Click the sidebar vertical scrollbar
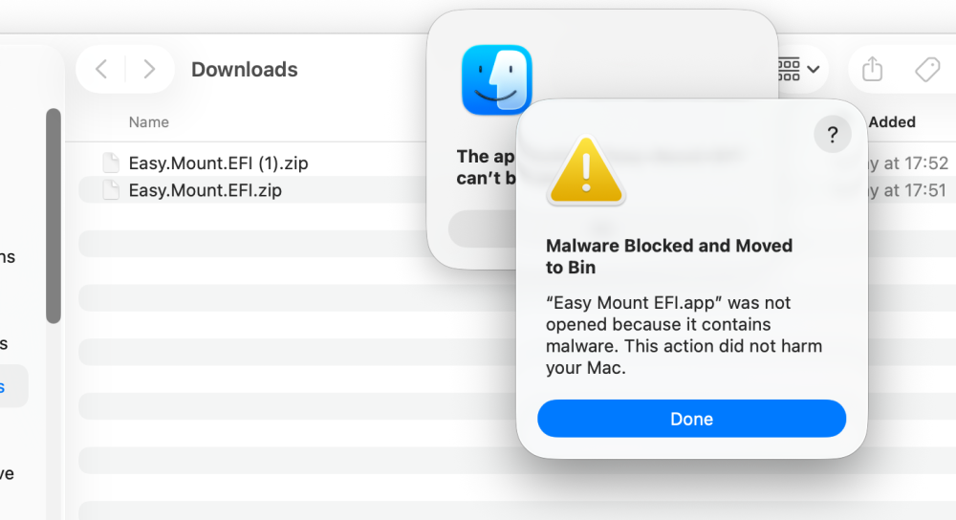The height and width of the screenshot is (520, 956). click(54, 216)
